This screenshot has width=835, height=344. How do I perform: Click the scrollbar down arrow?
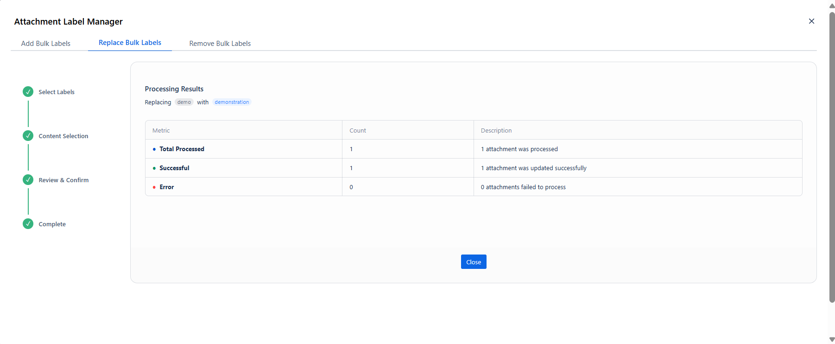(832, 339)
